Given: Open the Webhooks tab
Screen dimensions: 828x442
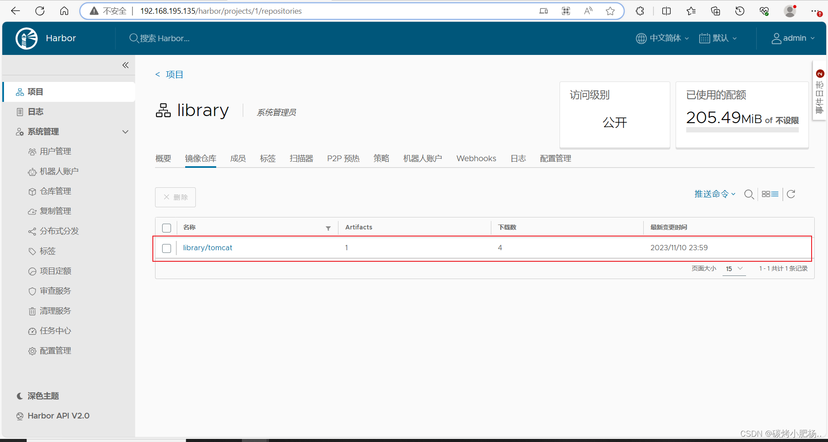Looking at the screenshot, I should tap(476, 159).
